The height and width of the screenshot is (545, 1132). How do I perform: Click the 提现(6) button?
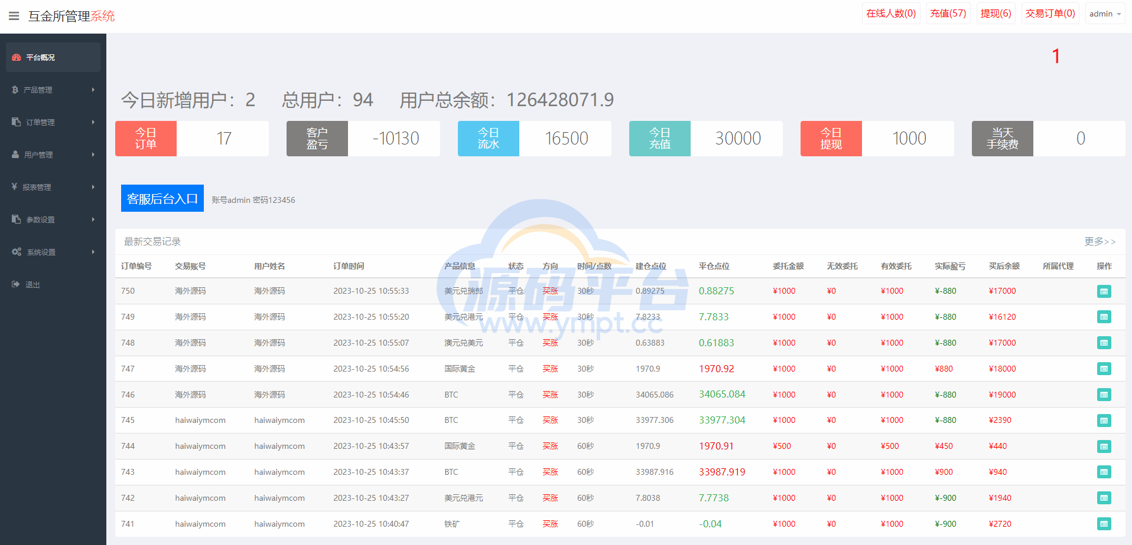(x=996, y=14)
